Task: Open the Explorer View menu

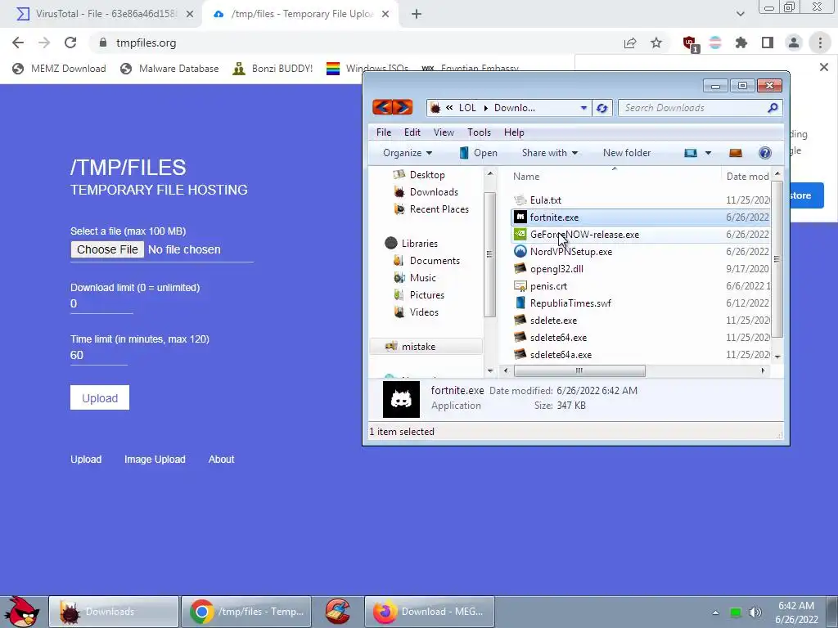Action: (444, 132)
